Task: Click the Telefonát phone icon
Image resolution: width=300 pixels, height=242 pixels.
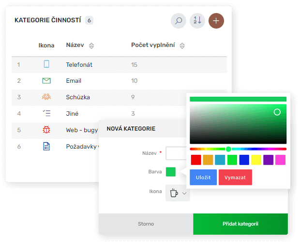Action: pos(46,64)
